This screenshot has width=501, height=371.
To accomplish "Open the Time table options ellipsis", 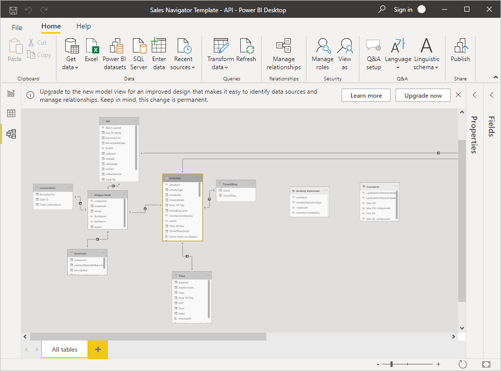I will pyautogui.click(x=208, y=275).
